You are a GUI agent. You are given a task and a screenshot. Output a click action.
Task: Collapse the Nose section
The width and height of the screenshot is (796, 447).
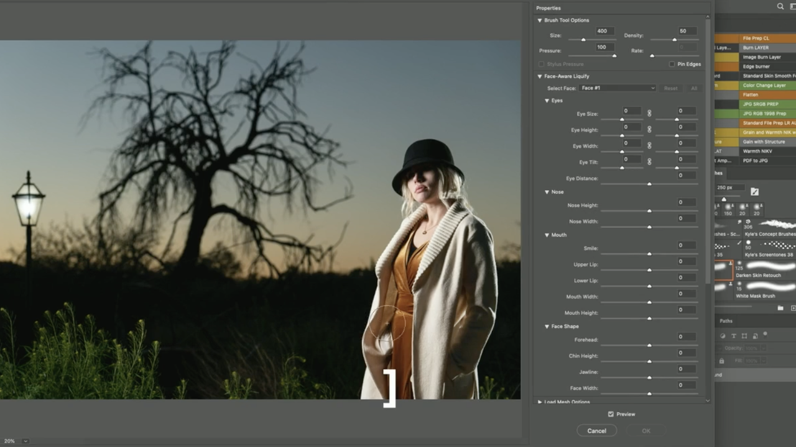pyautogui.click(x=547, y=192)
